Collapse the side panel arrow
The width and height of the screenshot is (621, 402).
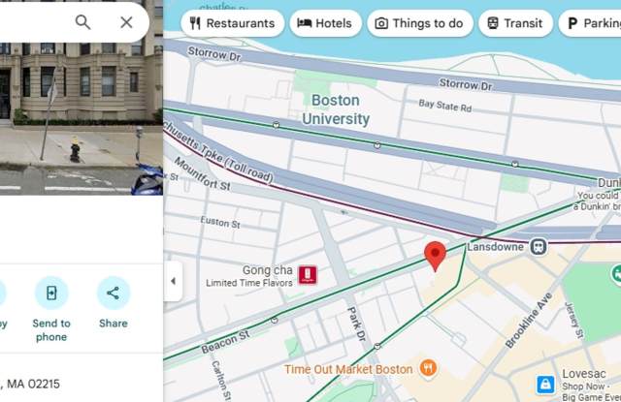[x=173, y=281]
